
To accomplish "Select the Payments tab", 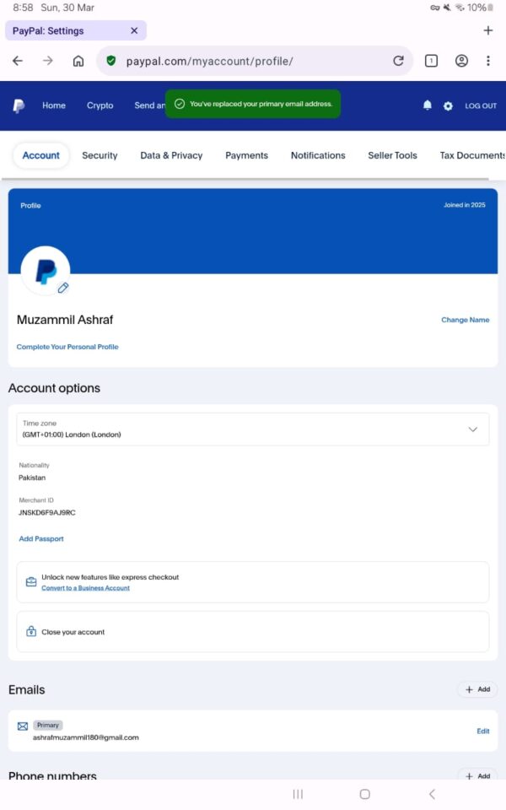I will click(x=246, y=155).
